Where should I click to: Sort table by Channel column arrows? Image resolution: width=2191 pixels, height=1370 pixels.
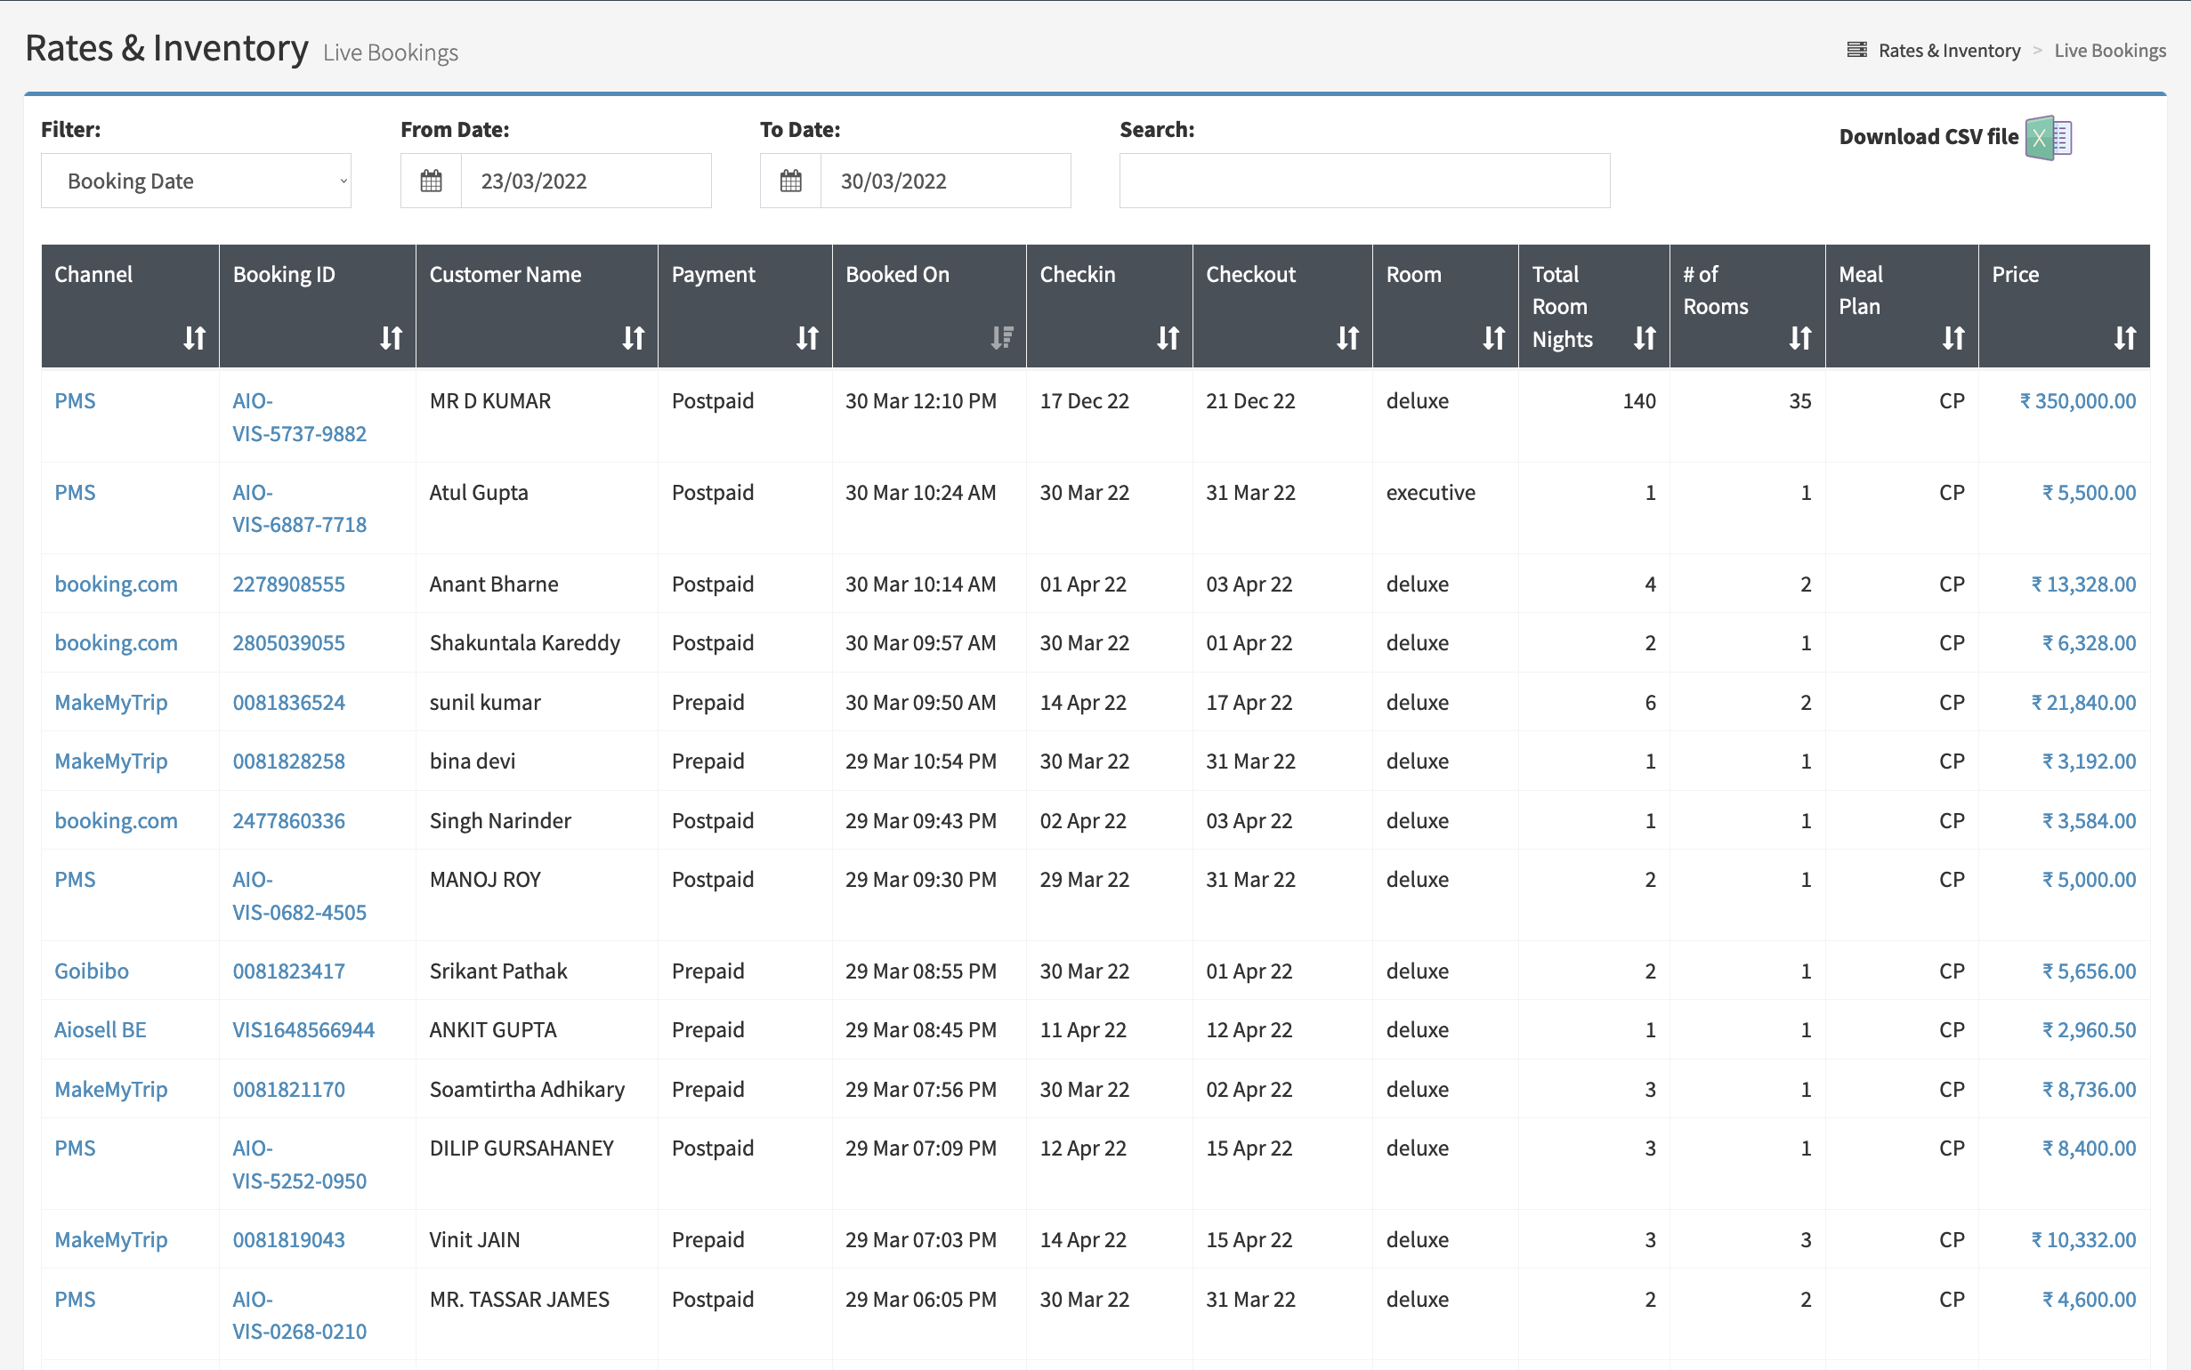click(x=194, y=338)
